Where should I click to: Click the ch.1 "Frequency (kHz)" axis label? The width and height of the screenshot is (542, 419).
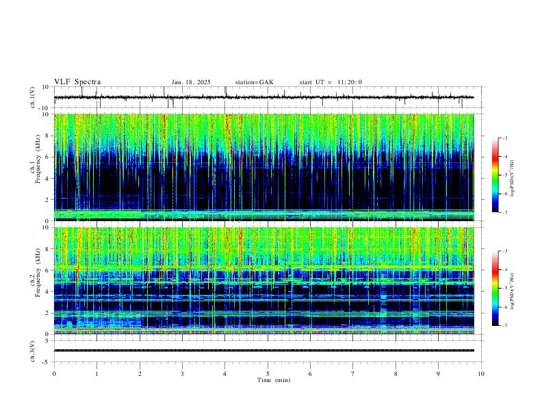(38, 159)
